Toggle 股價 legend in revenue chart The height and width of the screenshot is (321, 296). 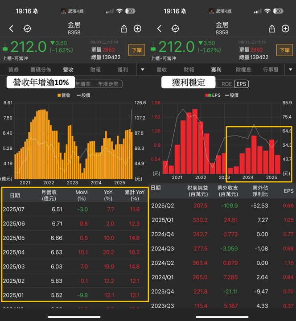(83, 95)
